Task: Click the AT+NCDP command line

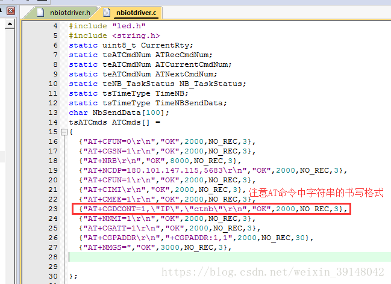Action: click(x=213, y=170)
